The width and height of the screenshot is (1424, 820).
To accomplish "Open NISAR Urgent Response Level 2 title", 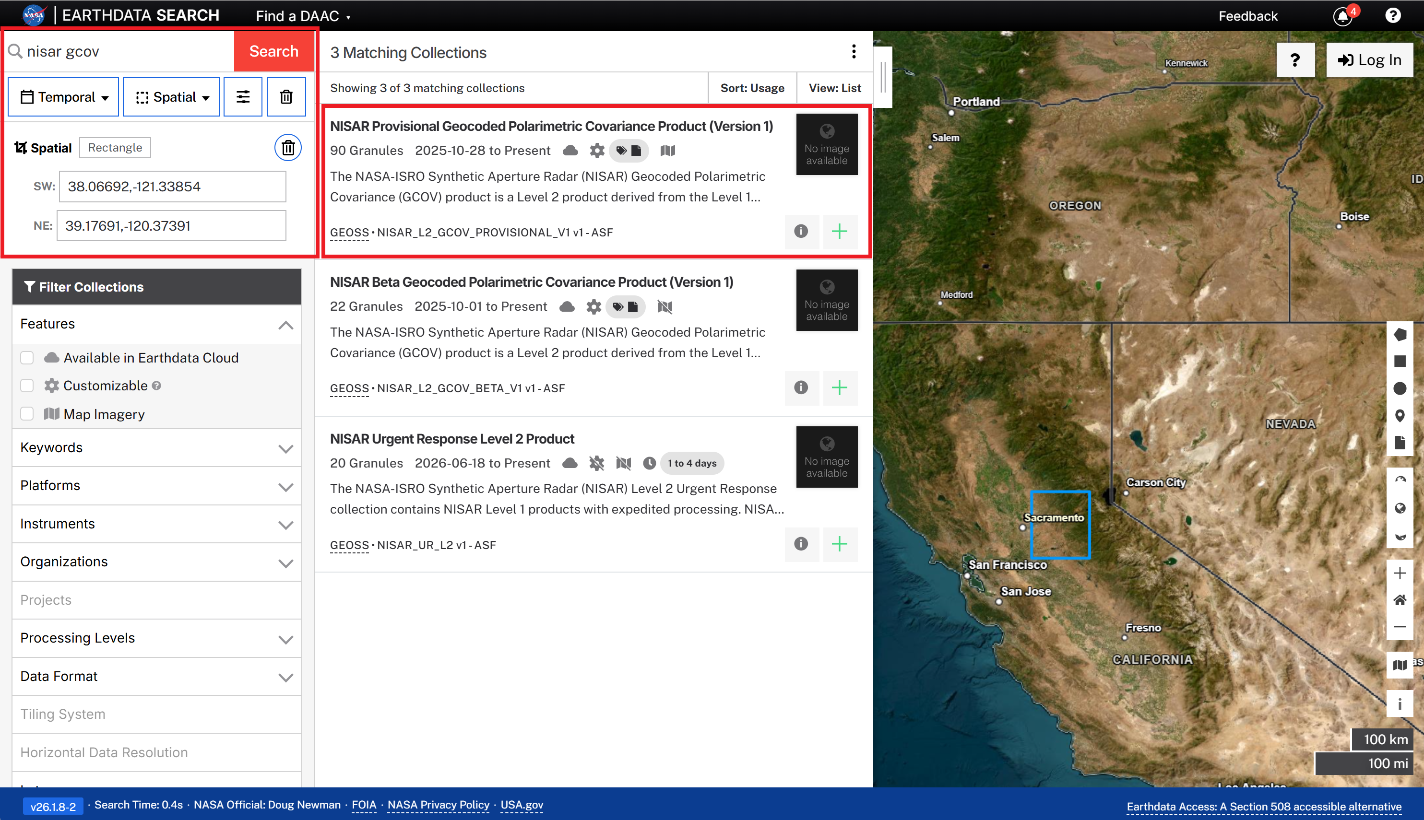I will (x=452, y=439).
